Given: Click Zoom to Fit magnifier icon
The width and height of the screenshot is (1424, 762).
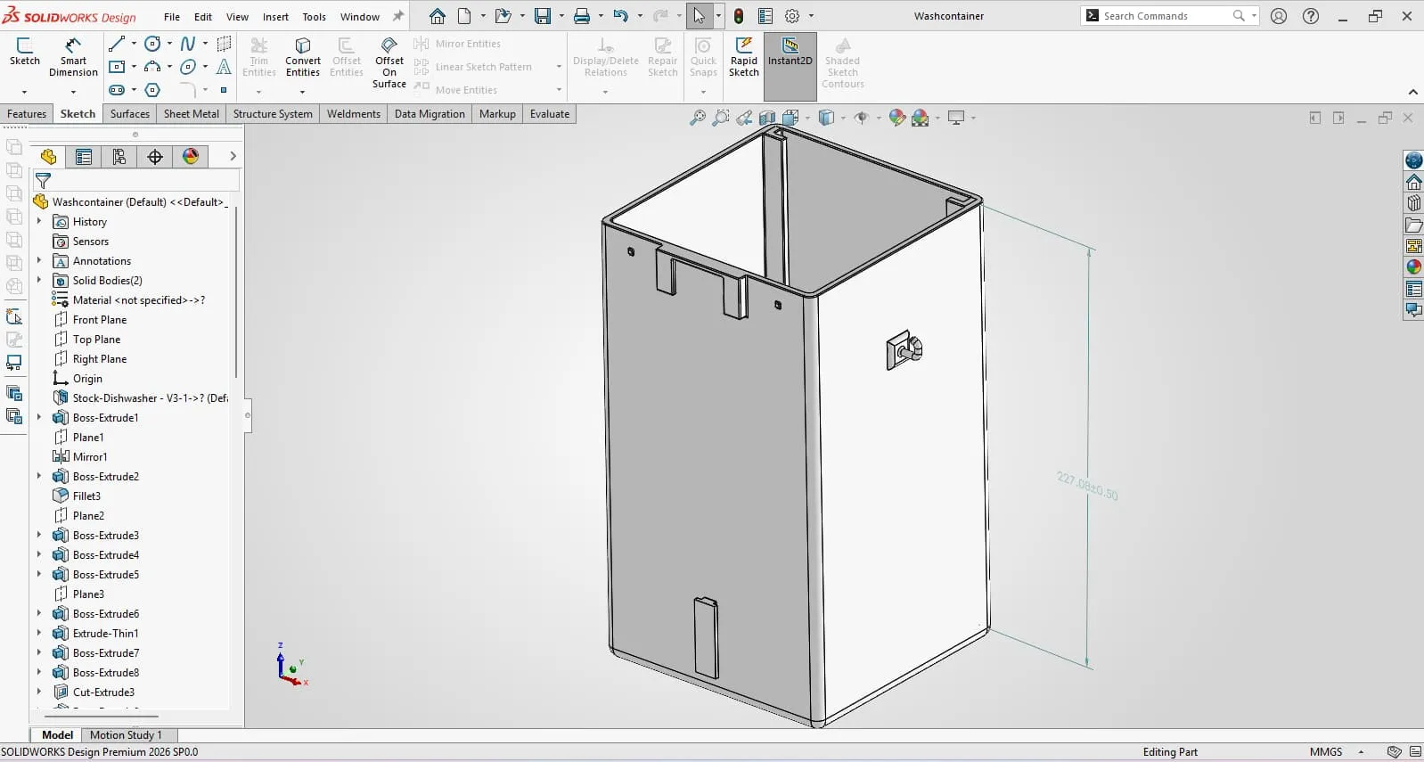Looking at the screenshot, I should [x=698, y=118].
